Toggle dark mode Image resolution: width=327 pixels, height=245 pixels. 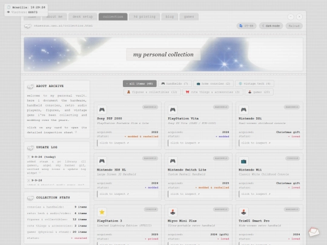pos(271,26)
